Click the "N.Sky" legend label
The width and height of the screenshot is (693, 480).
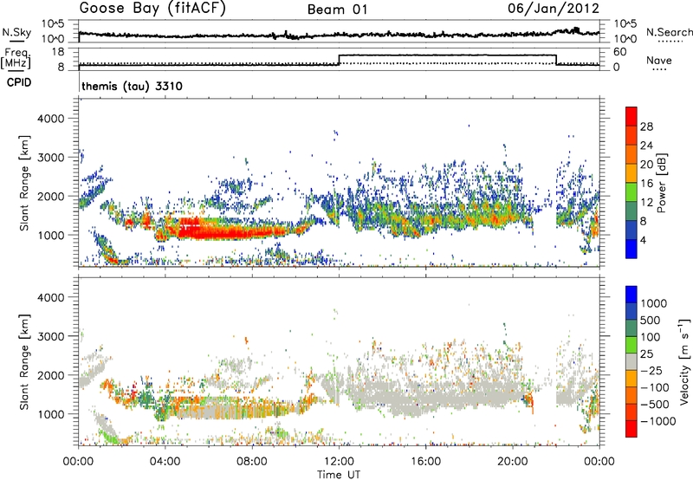[x=16, y=32]
